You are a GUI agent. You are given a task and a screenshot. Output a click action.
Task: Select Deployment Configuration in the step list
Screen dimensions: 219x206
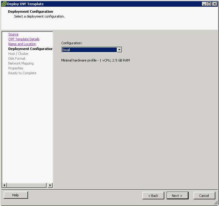click(30, 49)
